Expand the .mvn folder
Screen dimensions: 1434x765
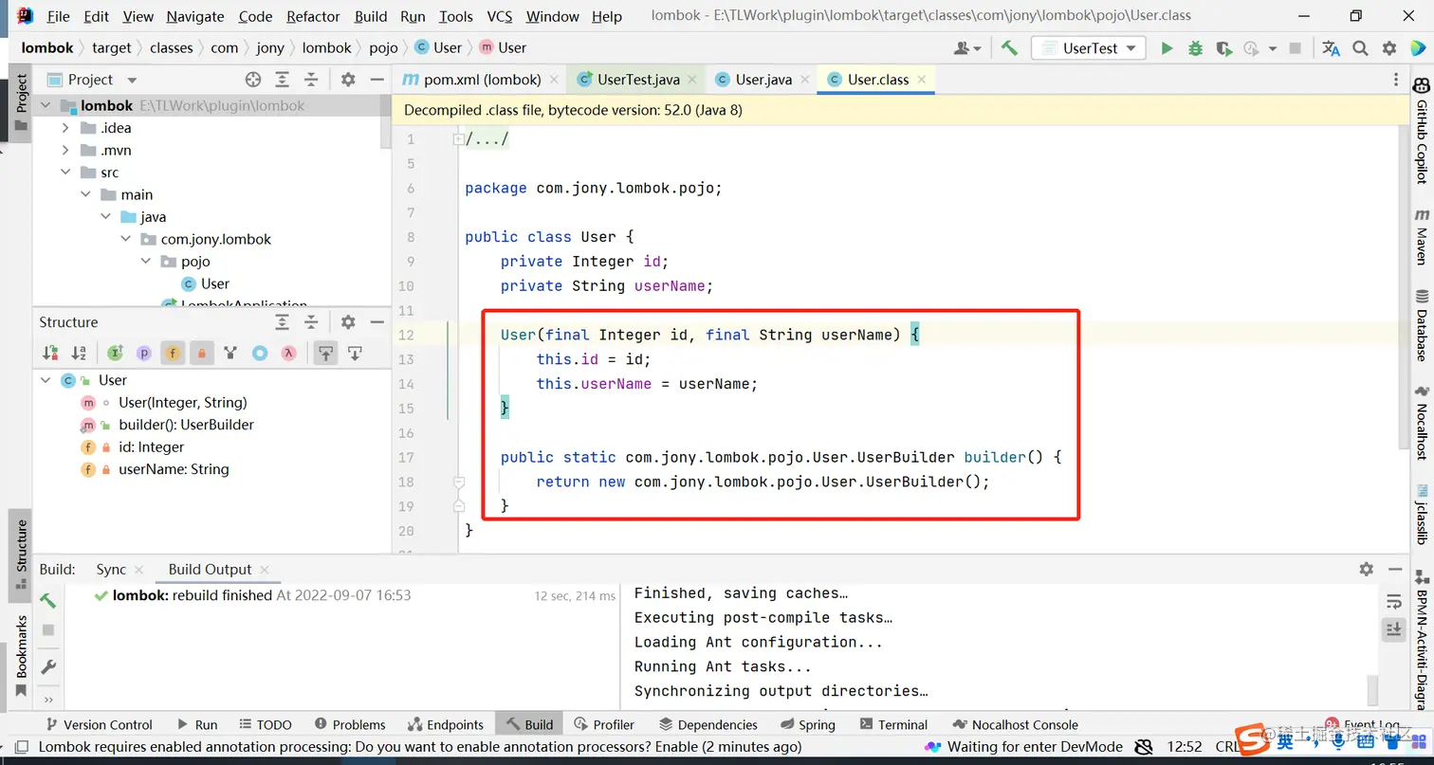click(65, 150)
